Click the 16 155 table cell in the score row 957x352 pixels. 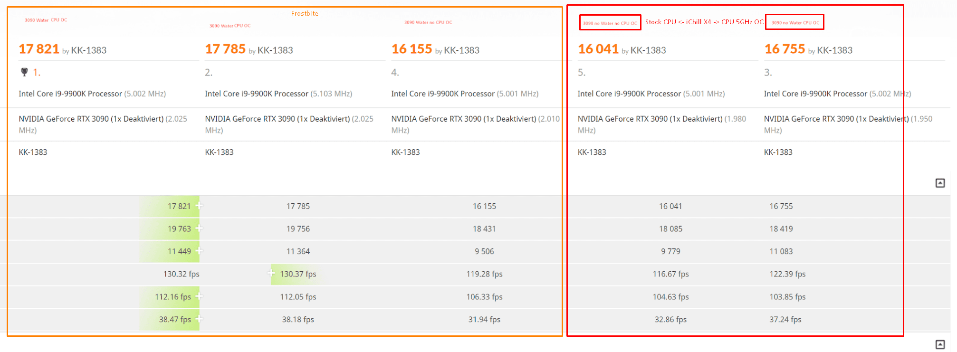click(x=484, y=206)
